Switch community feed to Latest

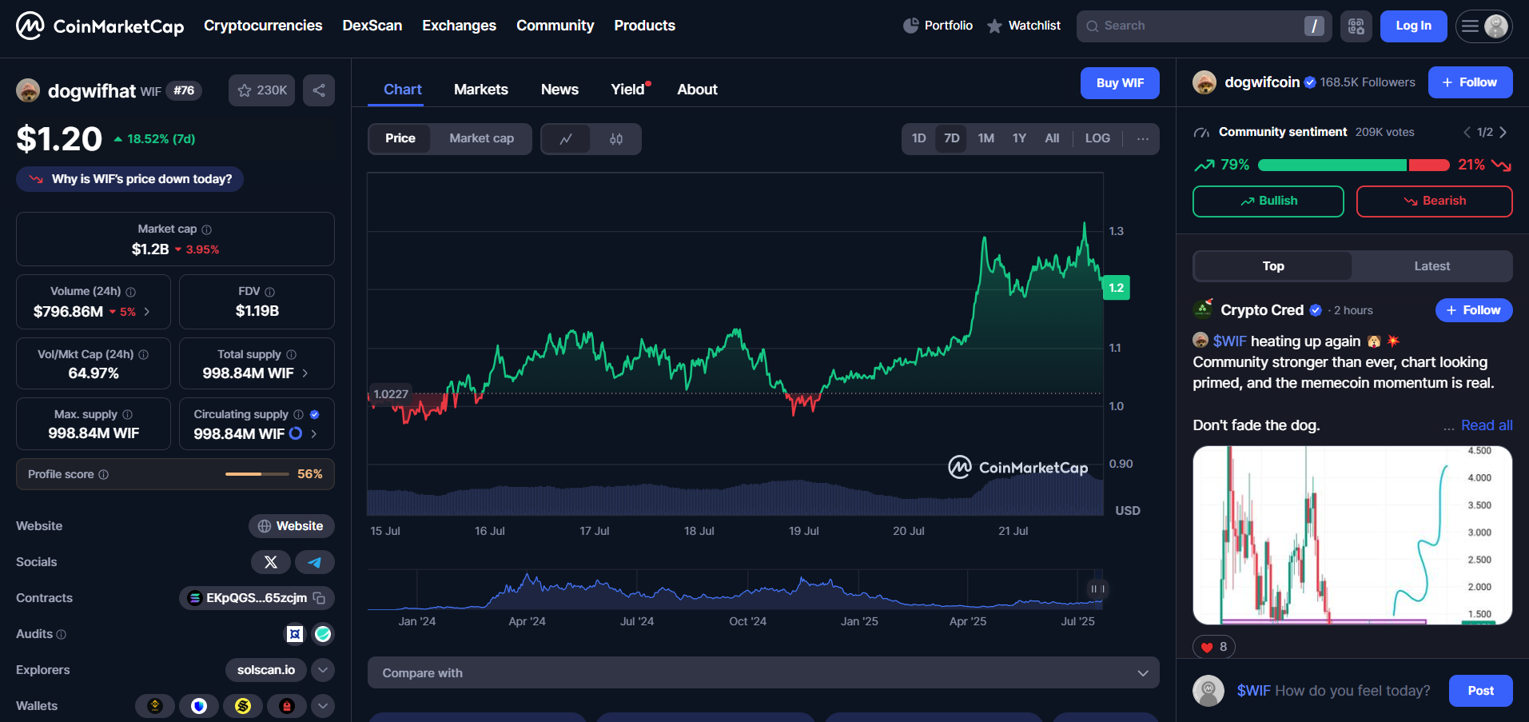(x=1431, y=266)
